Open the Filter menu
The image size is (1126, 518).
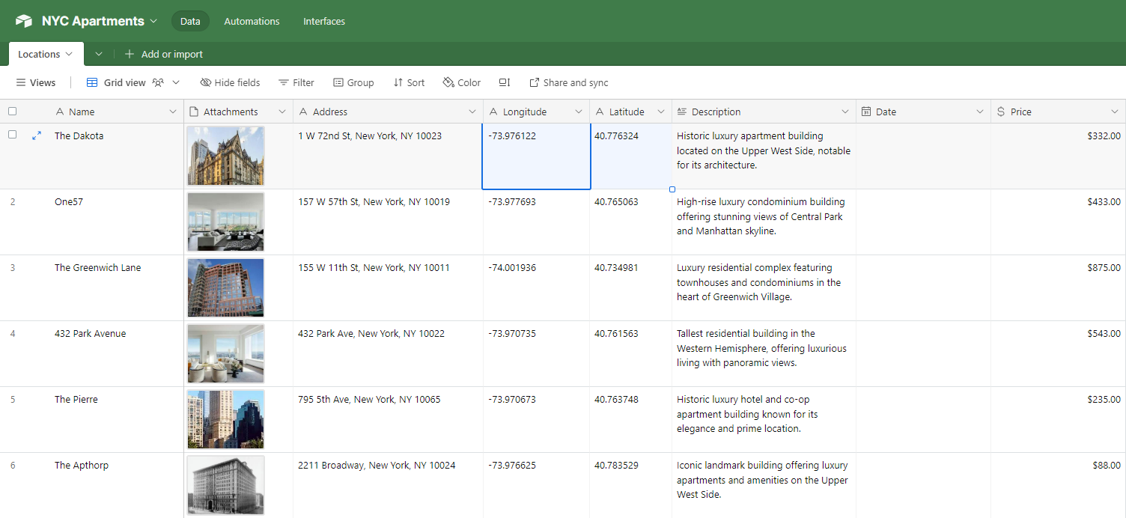[296, 82]
